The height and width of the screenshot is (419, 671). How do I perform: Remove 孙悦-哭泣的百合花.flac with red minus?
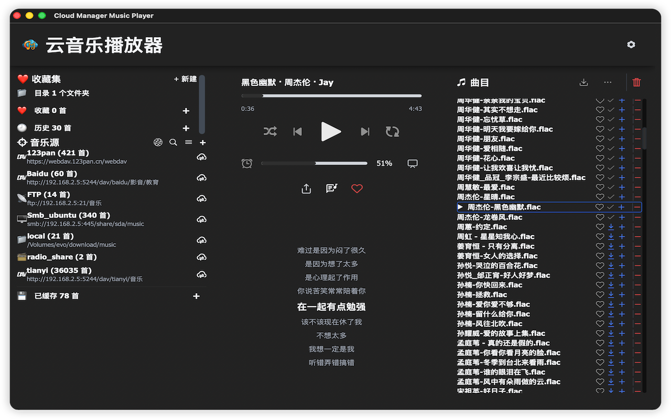click(637, 266)
